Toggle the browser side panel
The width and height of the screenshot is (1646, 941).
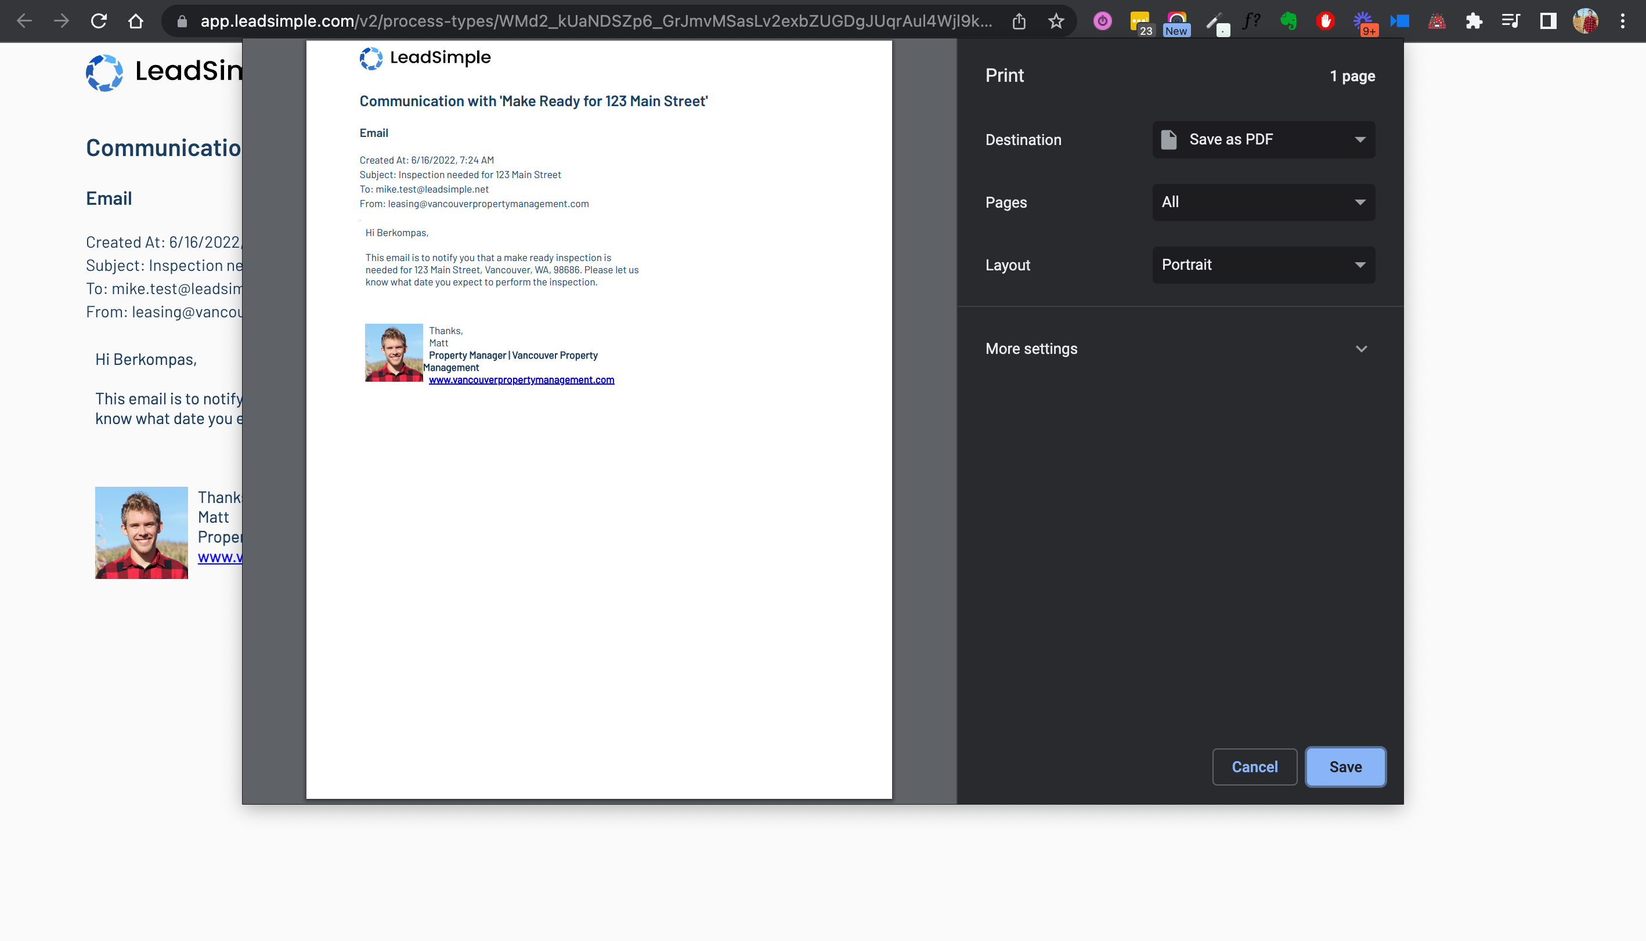(x=1548, y=21)
